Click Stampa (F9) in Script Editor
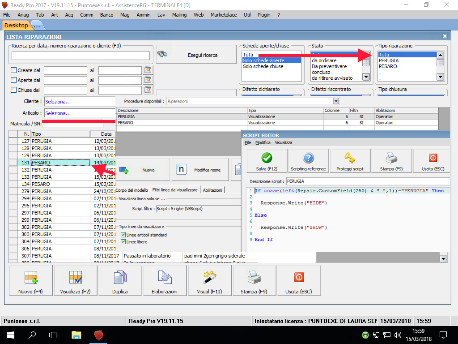This screenshot has height=344, width=458. [x=391, y=161]
